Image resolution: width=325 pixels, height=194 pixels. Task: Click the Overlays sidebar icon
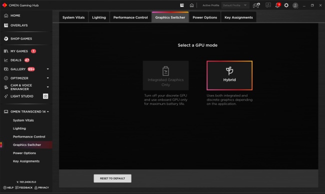coord(6,25)
